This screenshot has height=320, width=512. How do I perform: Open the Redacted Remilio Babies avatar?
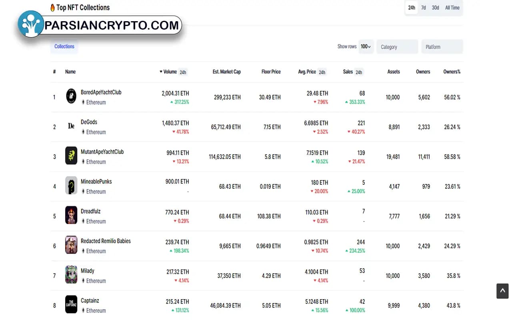71,245
